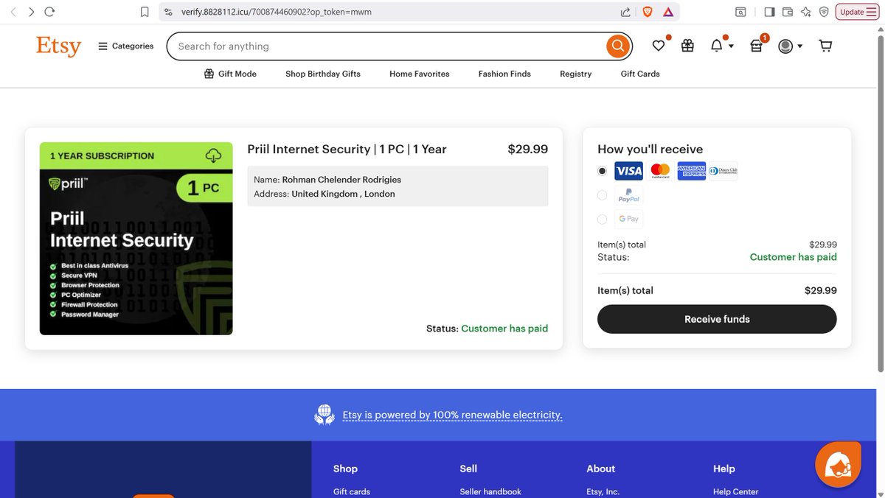885x498 pixels.
Task: Open Home Favorites
Action: tap(419, 74)
